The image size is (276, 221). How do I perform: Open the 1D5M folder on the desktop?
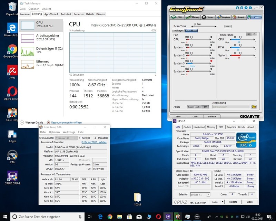click(137, 199)
